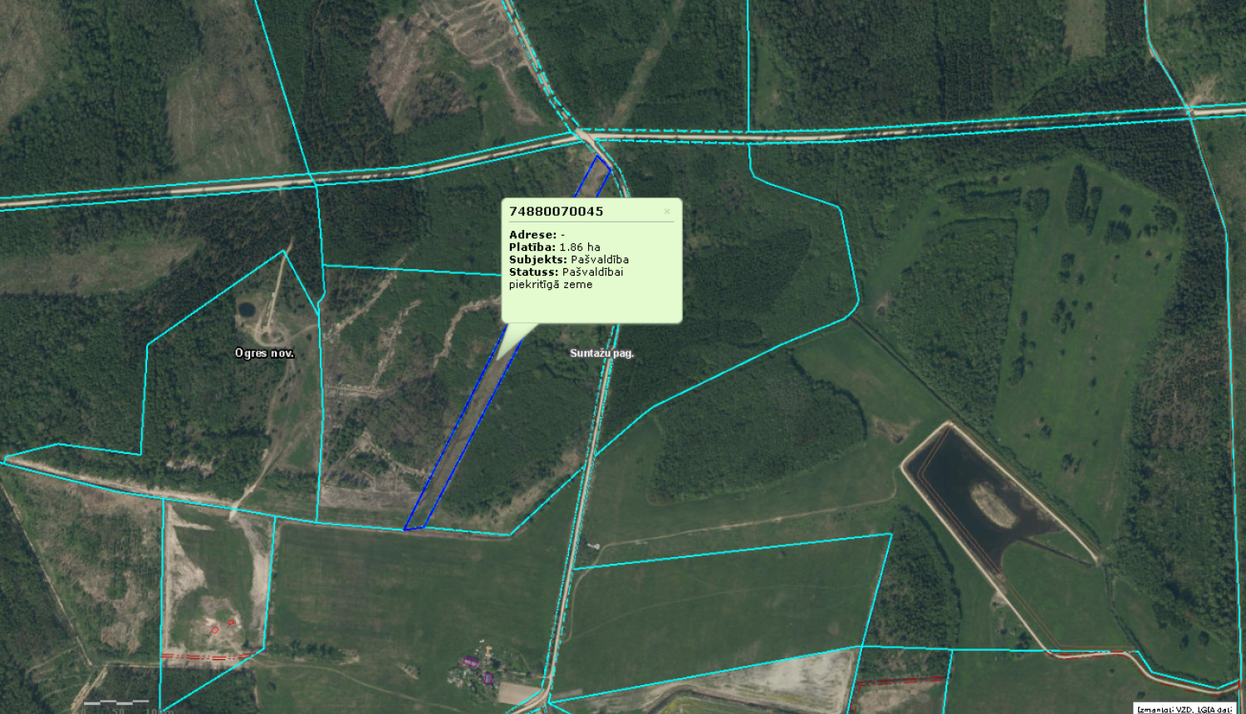The height and width of the screenshot is (714, 1246).
Task: Click the Adrese line in the popup
Action: (x=537, y=235)
